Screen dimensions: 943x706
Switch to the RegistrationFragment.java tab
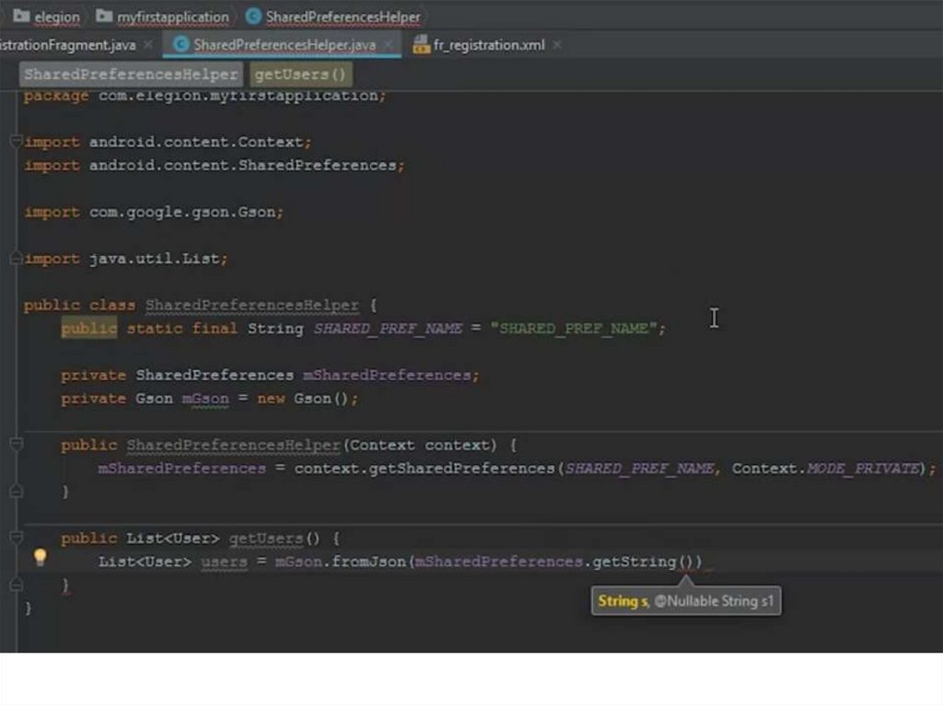[67, 44]
